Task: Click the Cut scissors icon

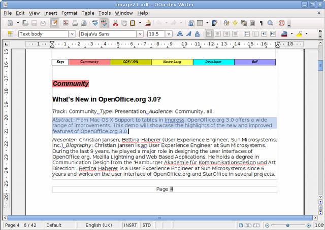Action: [115, 23]
